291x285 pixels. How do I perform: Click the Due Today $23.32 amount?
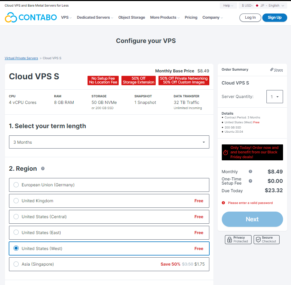(274, 190)
